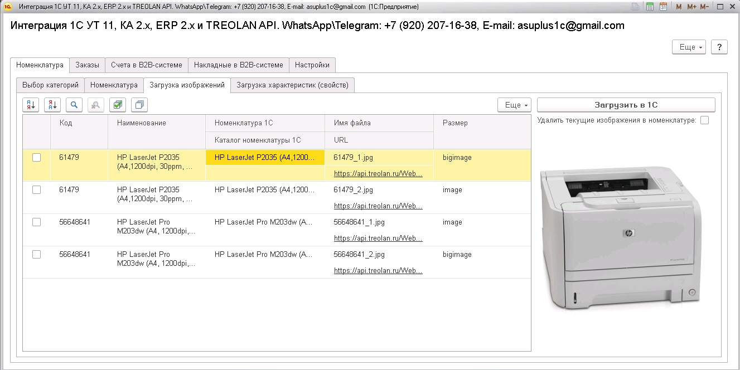
Task: Select file name 61479_2.jpg
Action: coord(354,190)
